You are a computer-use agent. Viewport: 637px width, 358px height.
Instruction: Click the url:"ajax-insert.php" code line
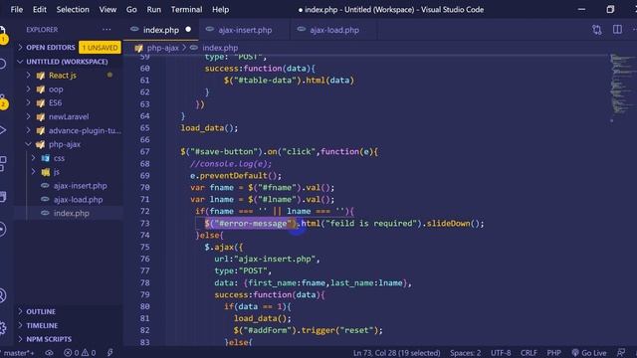pyautogui.click(x=267, y=259)
